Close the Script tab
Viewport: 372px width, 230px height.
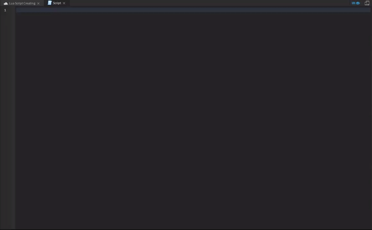pos(64,3)
